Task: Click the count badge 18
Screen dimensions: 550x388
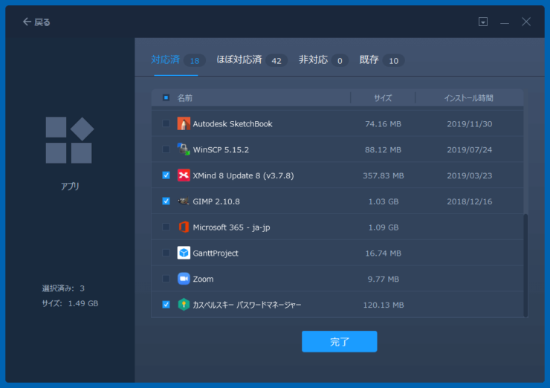Action: (195, 61)
